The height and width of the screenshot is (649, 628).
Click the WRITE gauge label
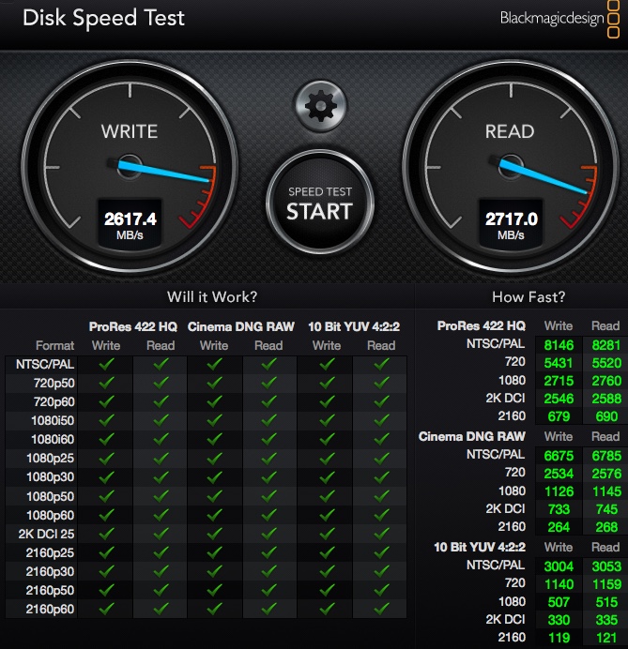click(x=130, y=131)
